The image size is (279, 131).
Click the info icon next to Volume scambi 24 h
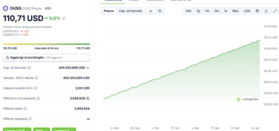[35, 88]
